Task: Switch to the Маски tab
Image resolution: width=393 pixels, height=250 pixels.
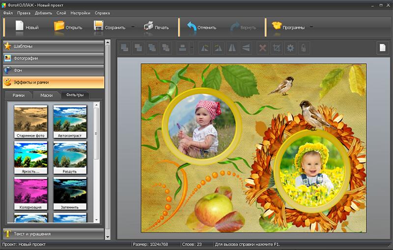Action: coord(47,95)
